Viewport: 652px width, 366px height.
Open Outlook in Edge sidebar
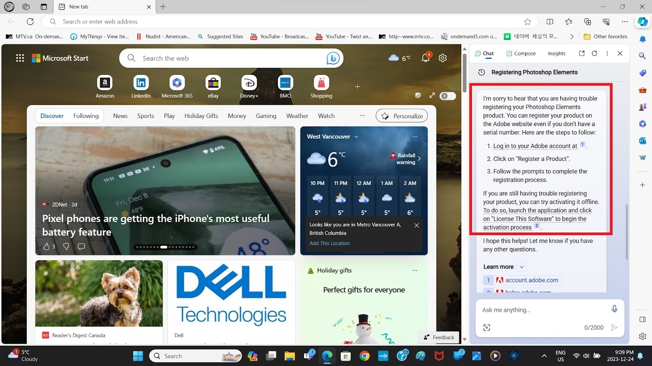point(643,141)
